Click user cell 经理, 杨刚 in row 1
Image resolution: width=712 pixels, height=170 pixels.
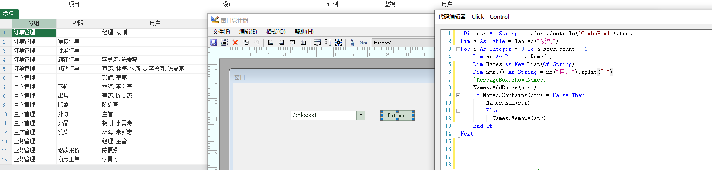tap(154, 32)
